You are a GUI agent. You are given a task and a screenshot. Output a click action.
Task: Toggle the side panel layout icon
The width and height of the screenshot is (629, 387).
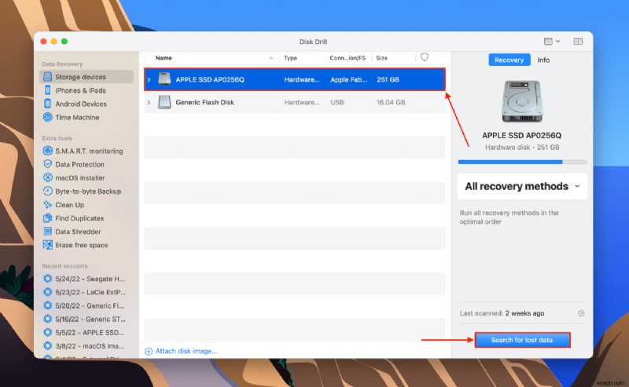(578, 42)
